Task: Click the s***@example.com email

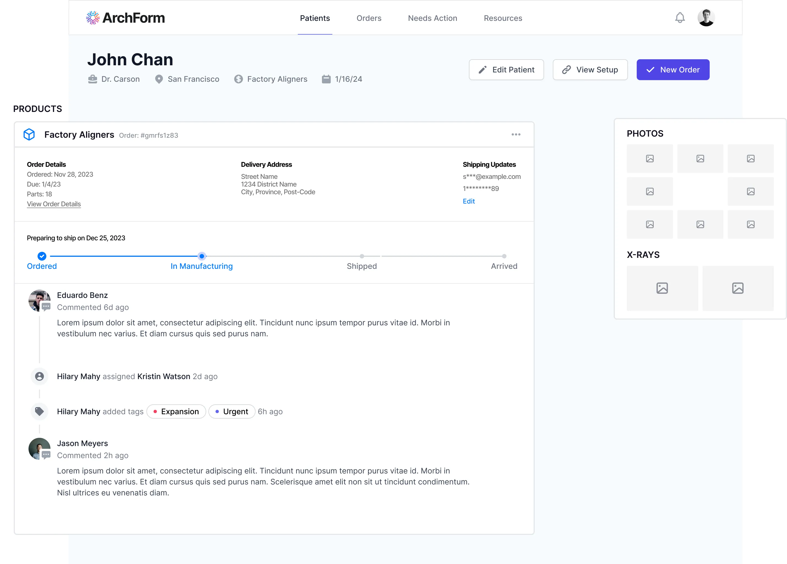Action: tap(492, 177)
